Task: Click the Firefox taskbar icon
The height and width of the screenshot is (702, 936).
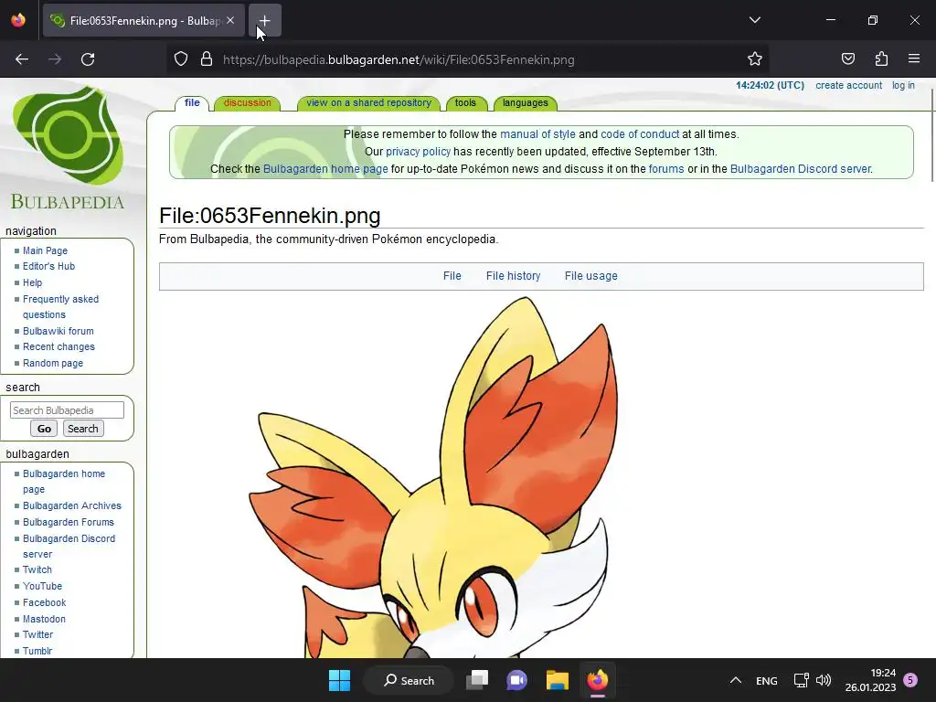Action: click(598, 680)
